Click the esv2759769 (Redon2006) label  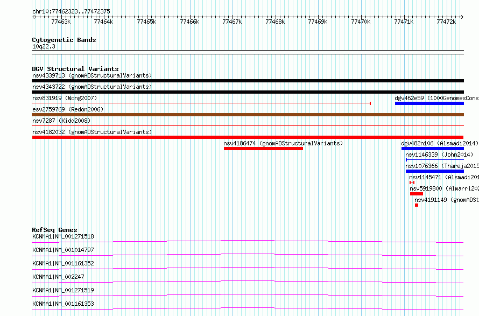coord(68,109)
